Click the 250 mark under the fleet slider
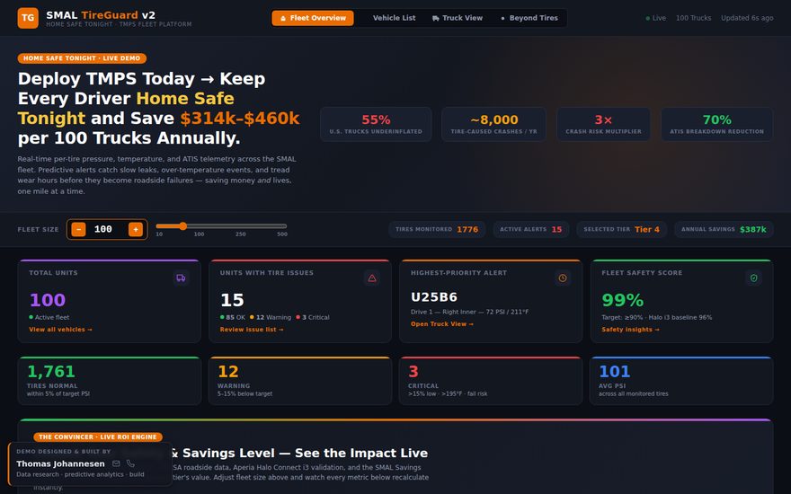791x494 pixels. tap(241, 234)
